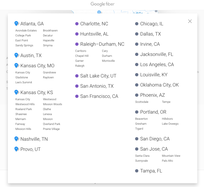Select Carrboro under Raleigh–Durham
The height and width of the screenshot is (187, 204).
pos(81,51)
